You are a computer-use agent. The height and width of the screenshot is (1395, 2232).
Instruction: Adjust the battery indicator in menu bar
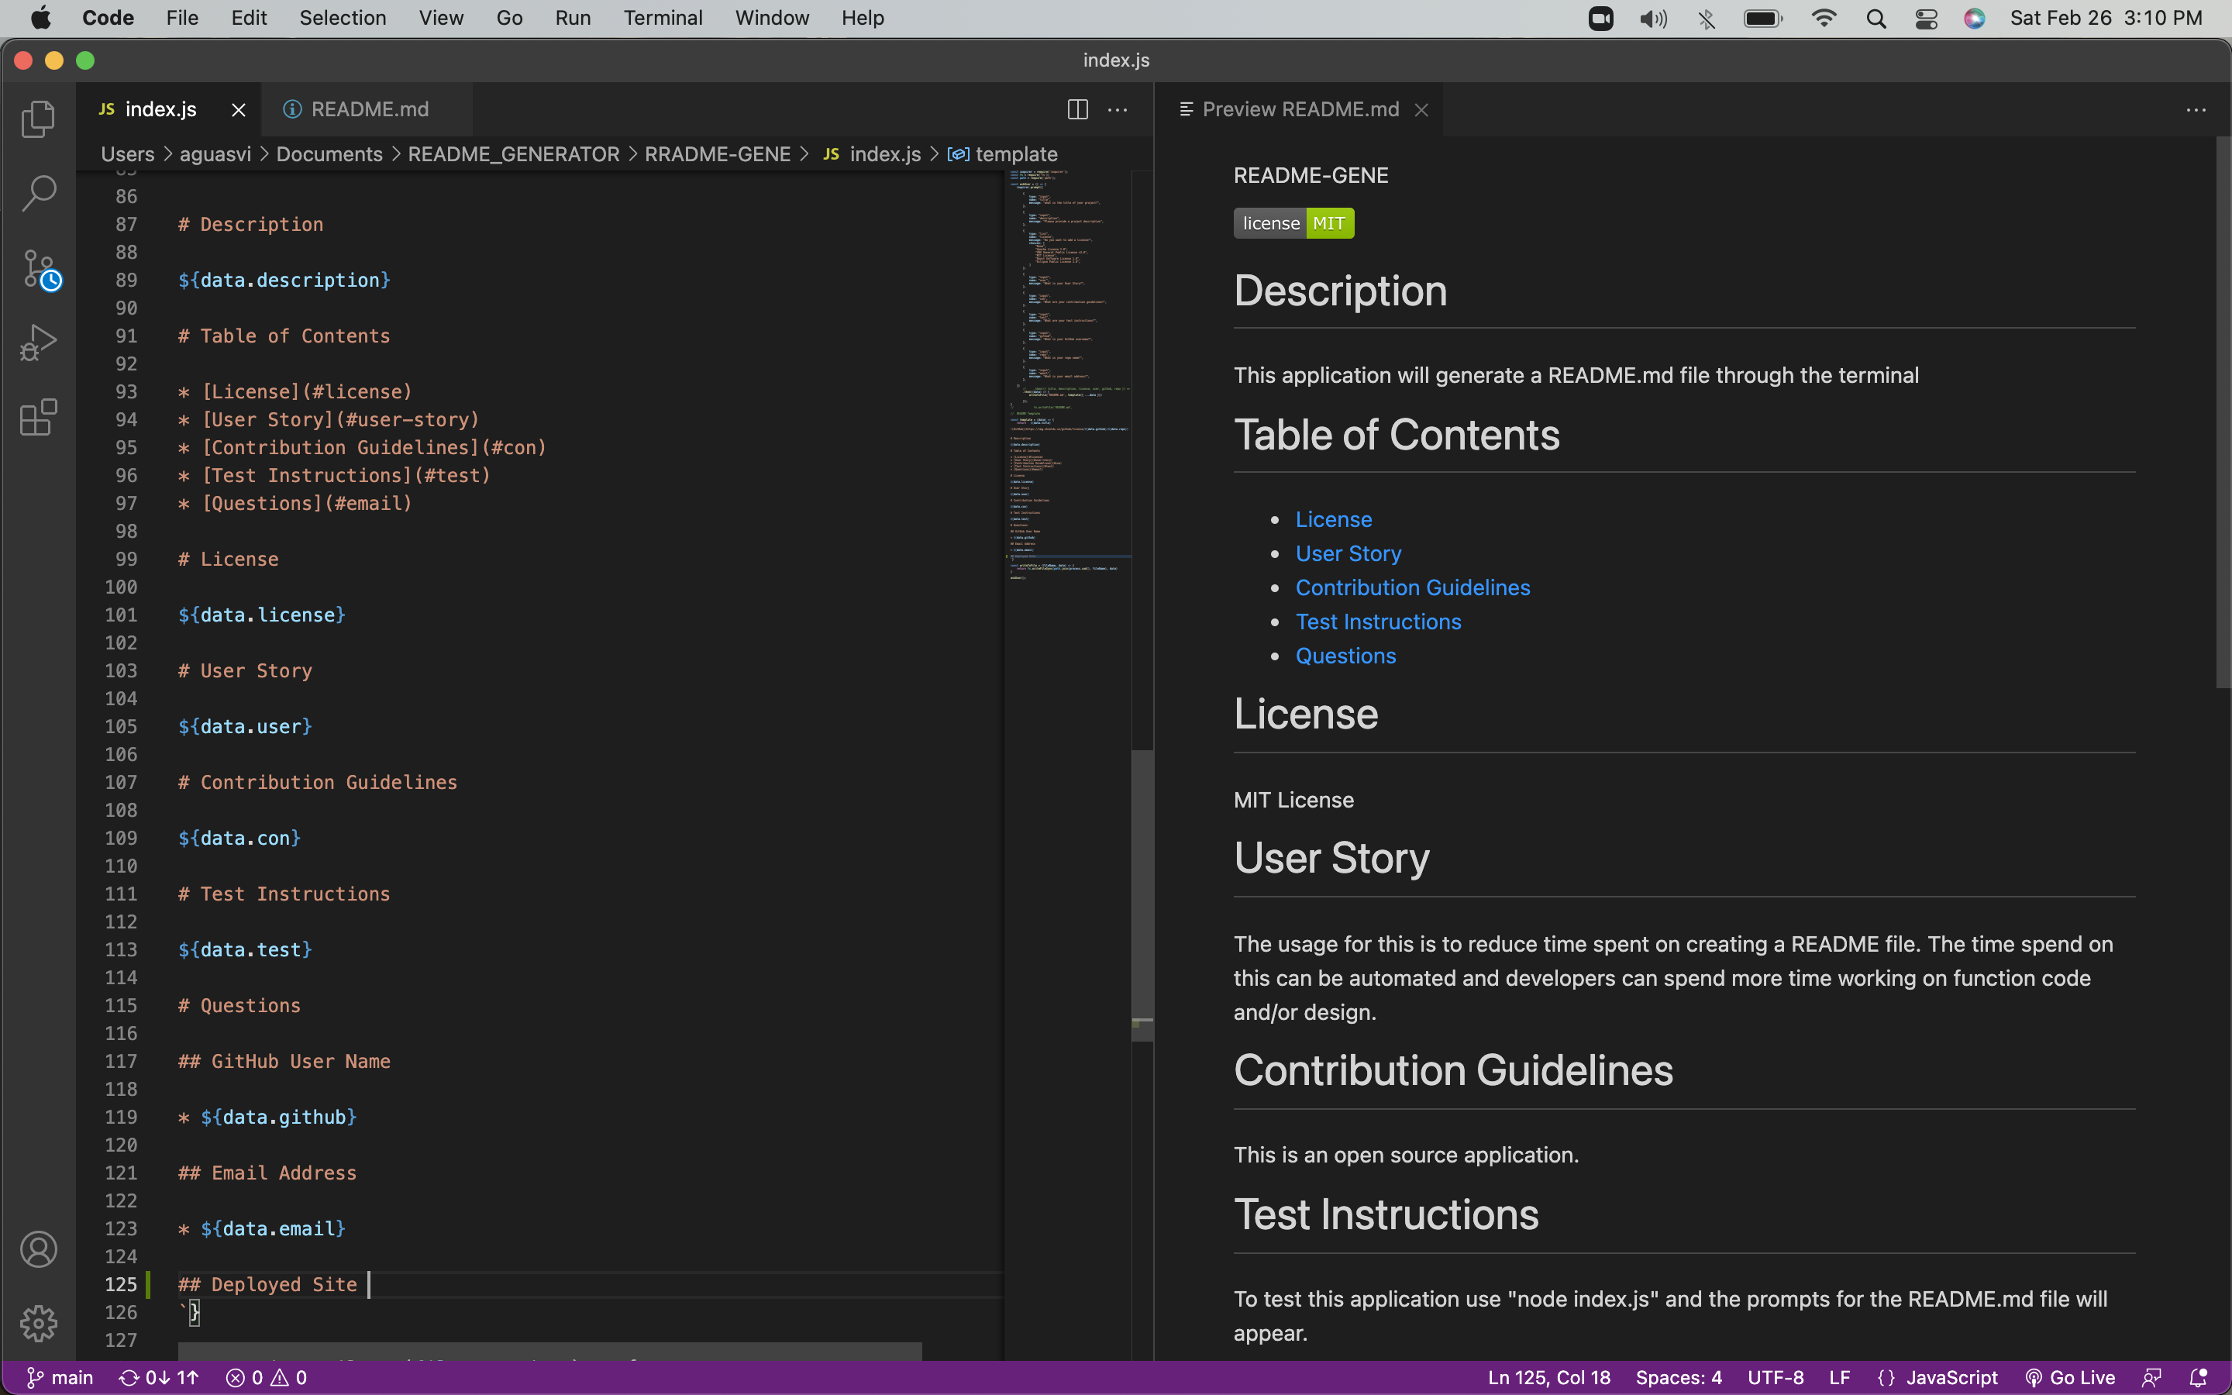[1762, 18]
